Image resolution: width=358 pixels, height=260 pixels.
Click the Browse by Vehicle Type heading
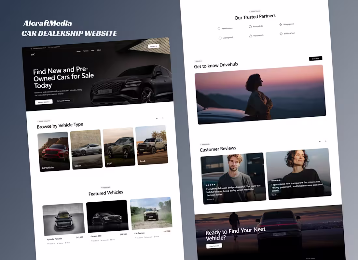pos(60,125)
